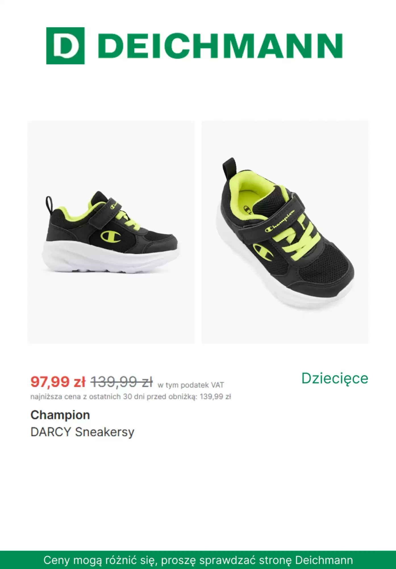Image resolution: width=396 pixels, height=569 pixels.
Task: Click the crossed-out price 139,99 zł
Action: (122, 382)
